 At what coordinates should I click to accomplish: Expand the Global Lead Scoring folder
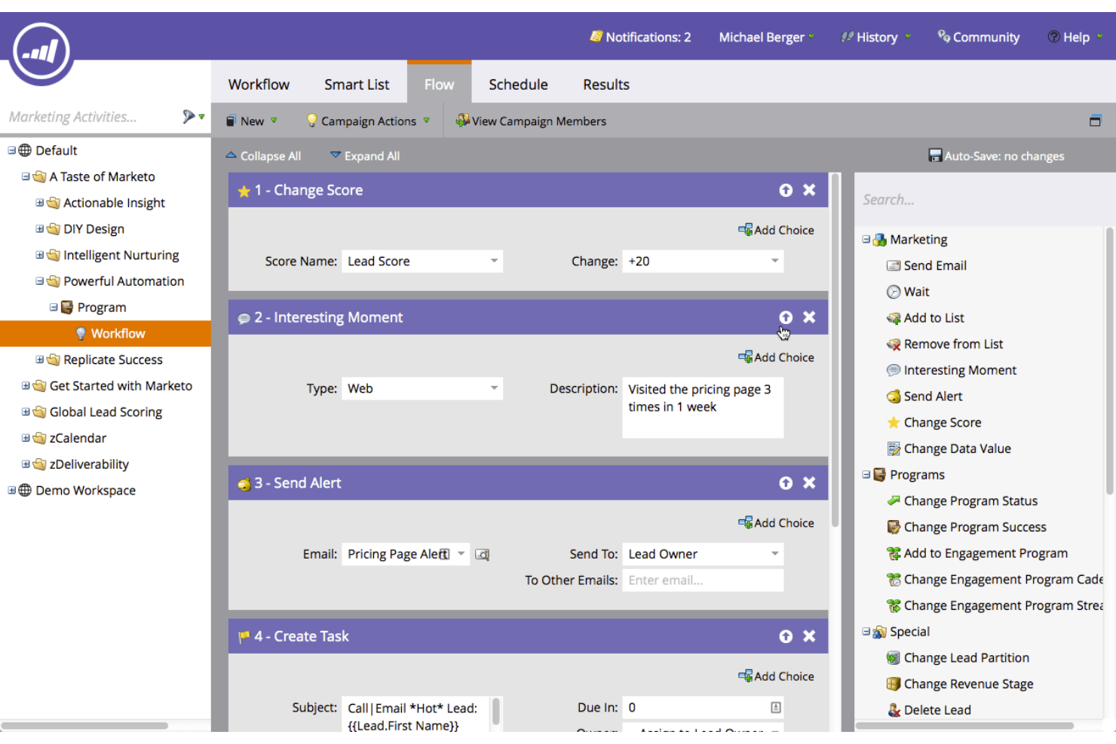[x=25, y=412]
